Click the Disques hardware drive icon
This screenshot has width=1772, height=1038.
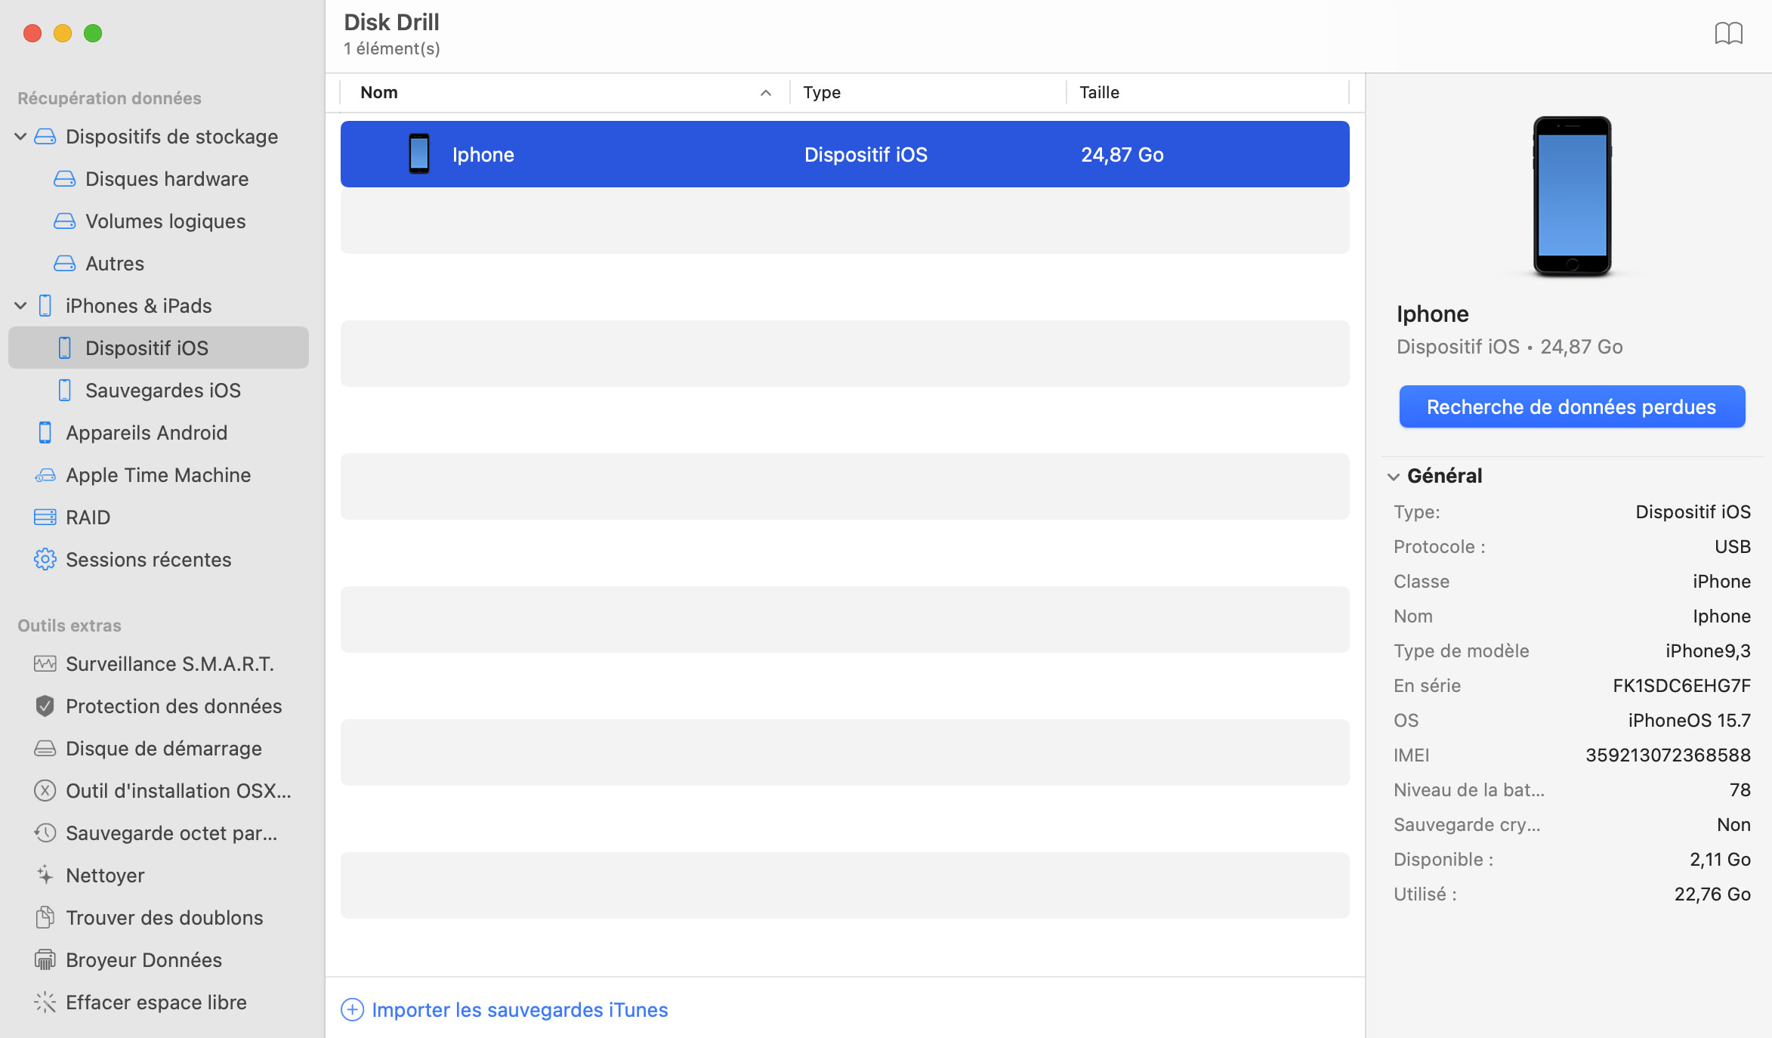[65, 179]
